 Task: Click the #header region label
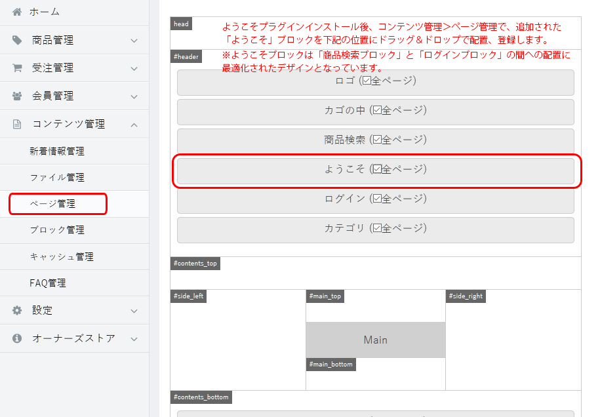[x=186, y=56]
